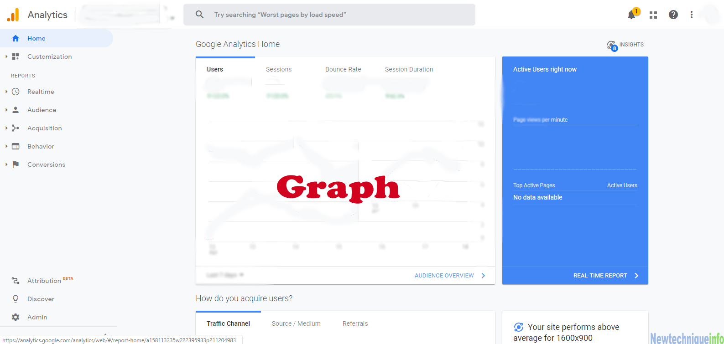Expand the Conversions reports arrow
This screenshot has height=344, width=724.
[6, 164]
